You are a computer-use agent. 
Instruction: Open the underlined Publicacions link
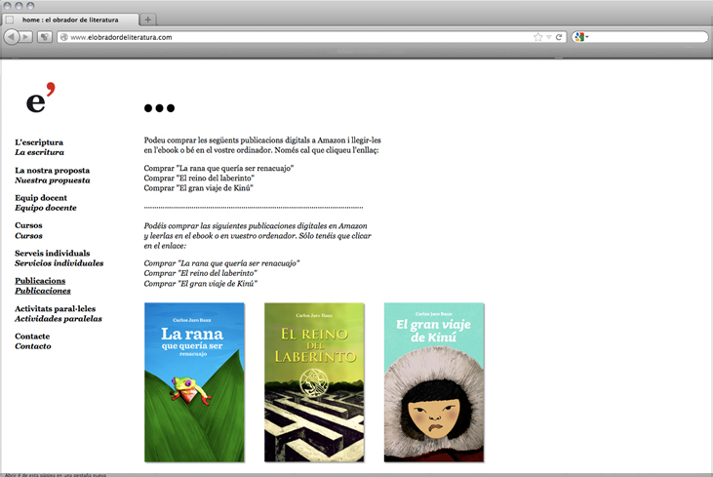click(x=40, y=281)
